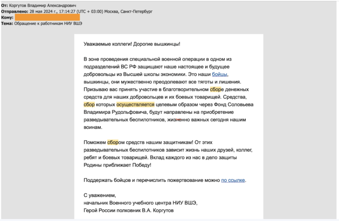This screenshot has height=221, width=339.
Task: Click highlighted "сбор" in "благотворительном сборе"
Action: click(215, 90)
